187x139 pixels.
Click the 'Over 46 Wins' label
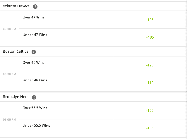(33, 63)
